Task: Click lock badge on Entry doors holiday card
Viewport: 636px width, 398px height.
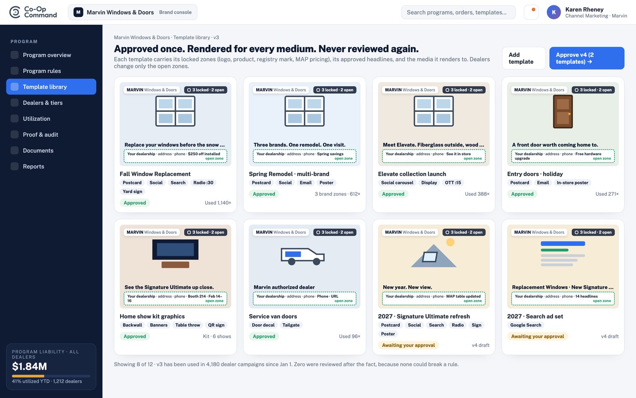Action: [x=593, y=90]
